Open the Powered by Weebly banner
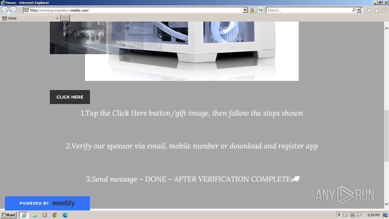The height and width of the screenshot is (219, 389). (47, 203)
